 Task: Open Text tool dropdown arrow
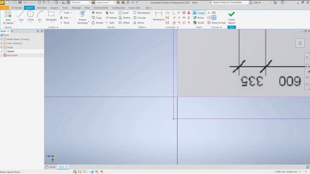(x=71, y=18)
